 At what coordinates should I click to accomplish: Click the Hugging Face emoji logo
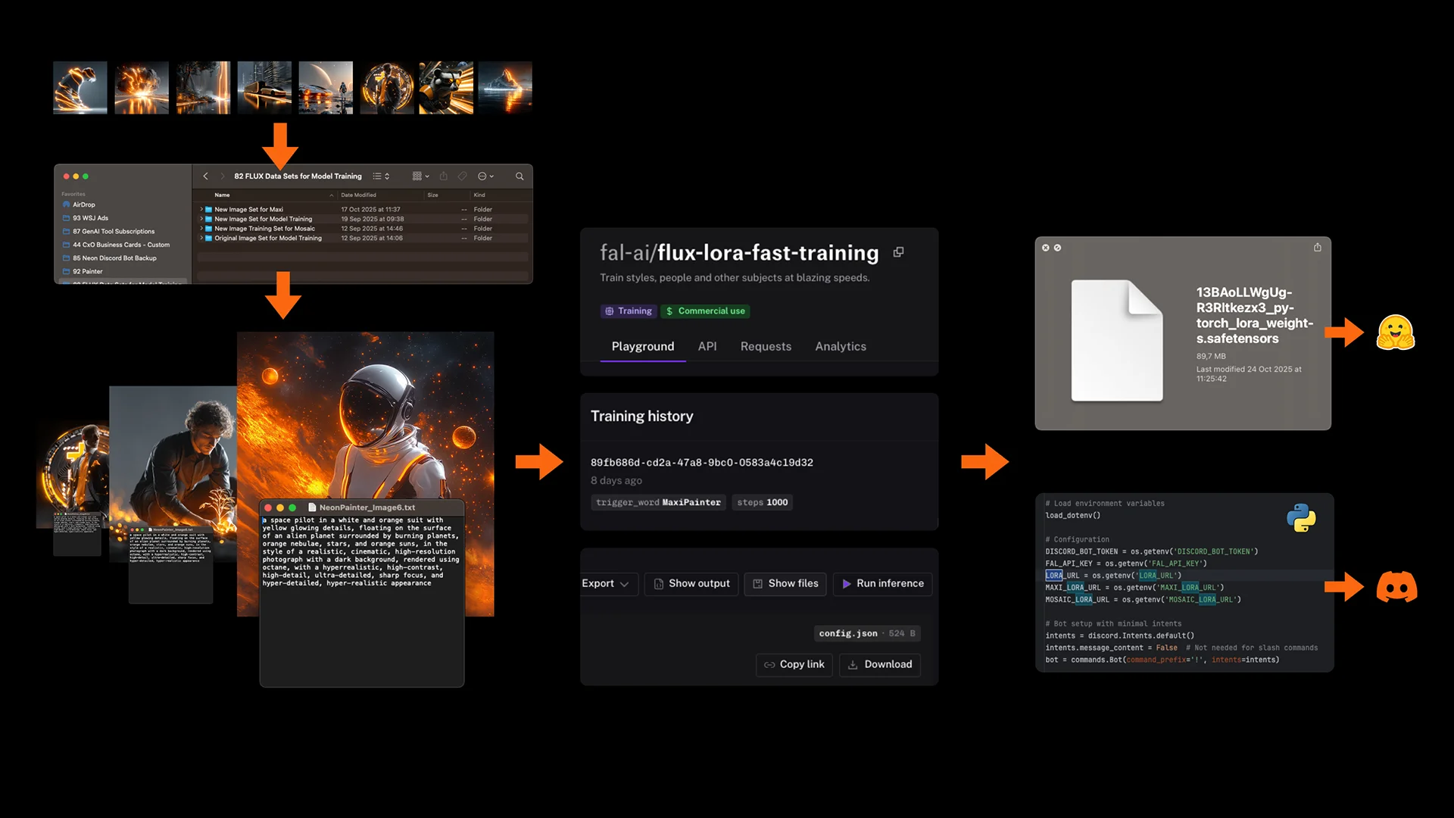click(x=1396, y=333)
